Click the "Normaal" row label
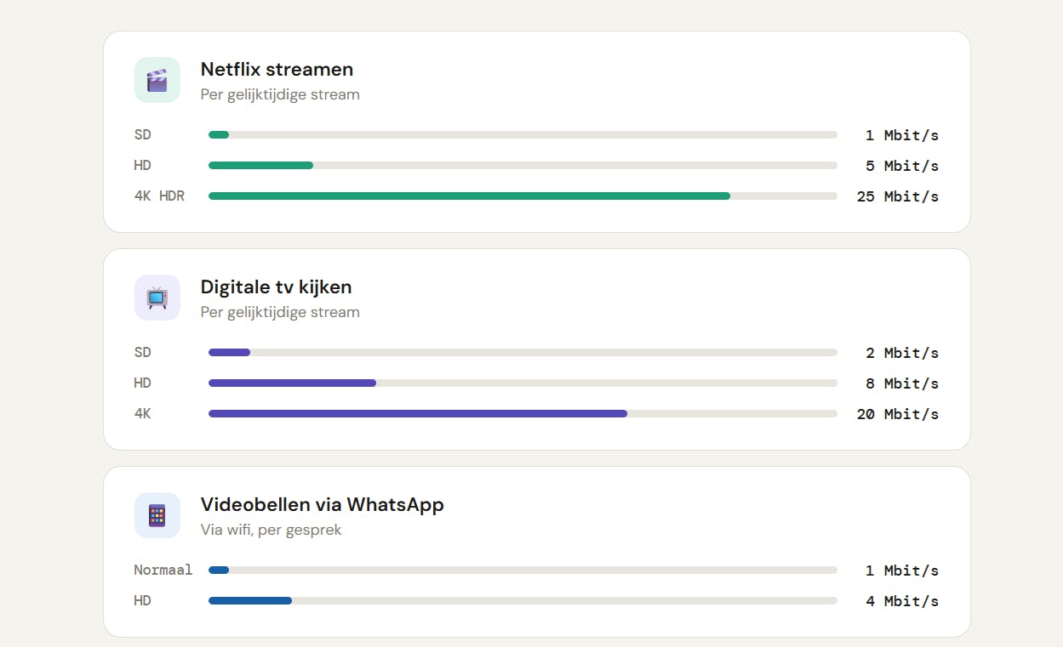Image resolution: width=1063 pixels, height=647 pixels. 163,570
